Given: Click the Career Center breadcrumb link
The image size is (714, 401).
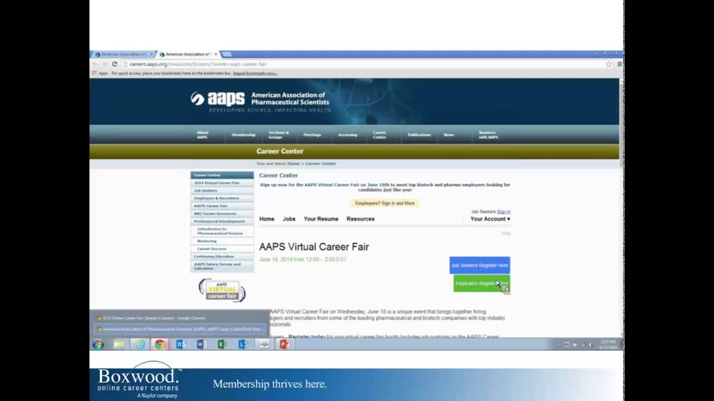Looking at the screenshot, I should [321, 164].
